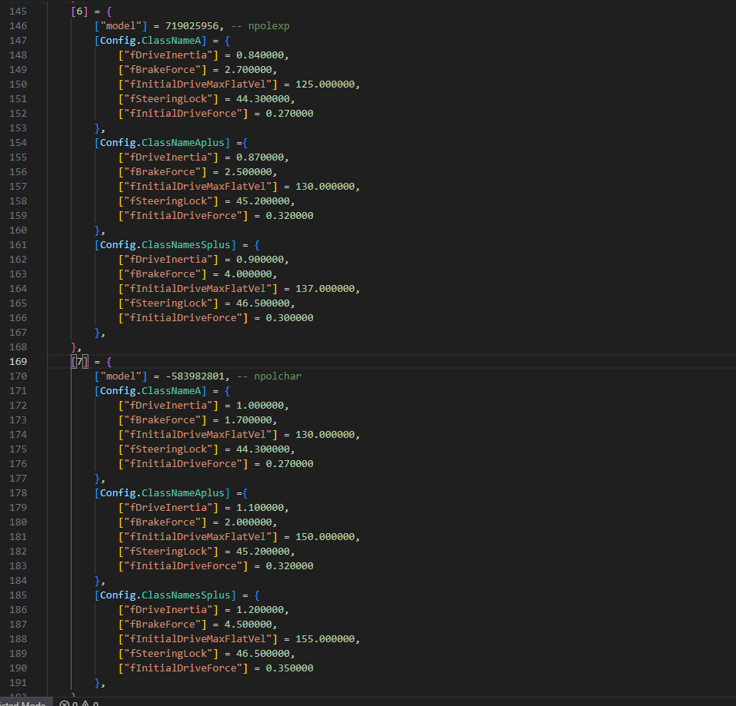Screen dimensions: 736x706
Task: Click the fInitialDriveForce value 0.350000
Action: pos(290,668)
